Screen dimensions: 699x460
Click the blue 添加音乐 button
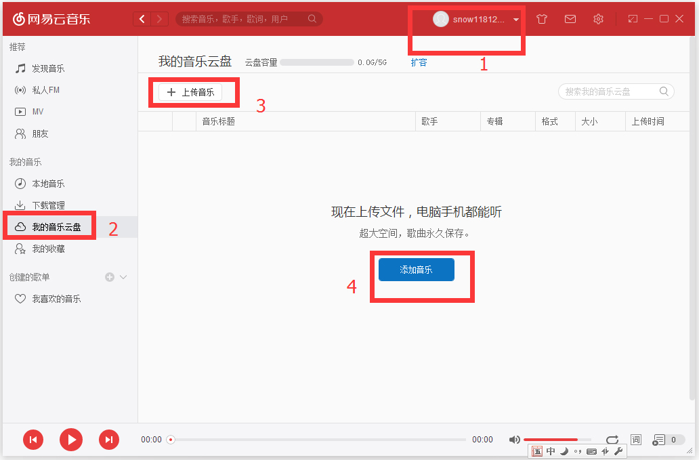tap(415, 269)
